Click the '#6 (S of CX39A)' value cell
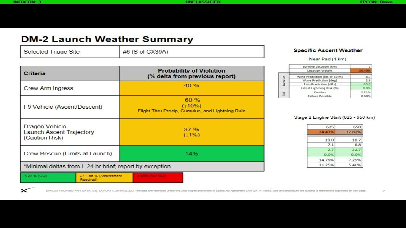Screen dimensions: 406x228 [x=192, y=52]
